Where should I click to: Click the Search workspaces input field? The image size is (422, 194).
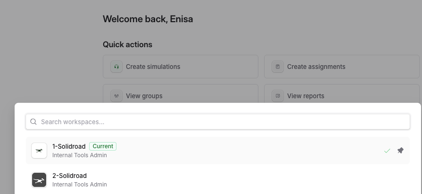(218, 122)
